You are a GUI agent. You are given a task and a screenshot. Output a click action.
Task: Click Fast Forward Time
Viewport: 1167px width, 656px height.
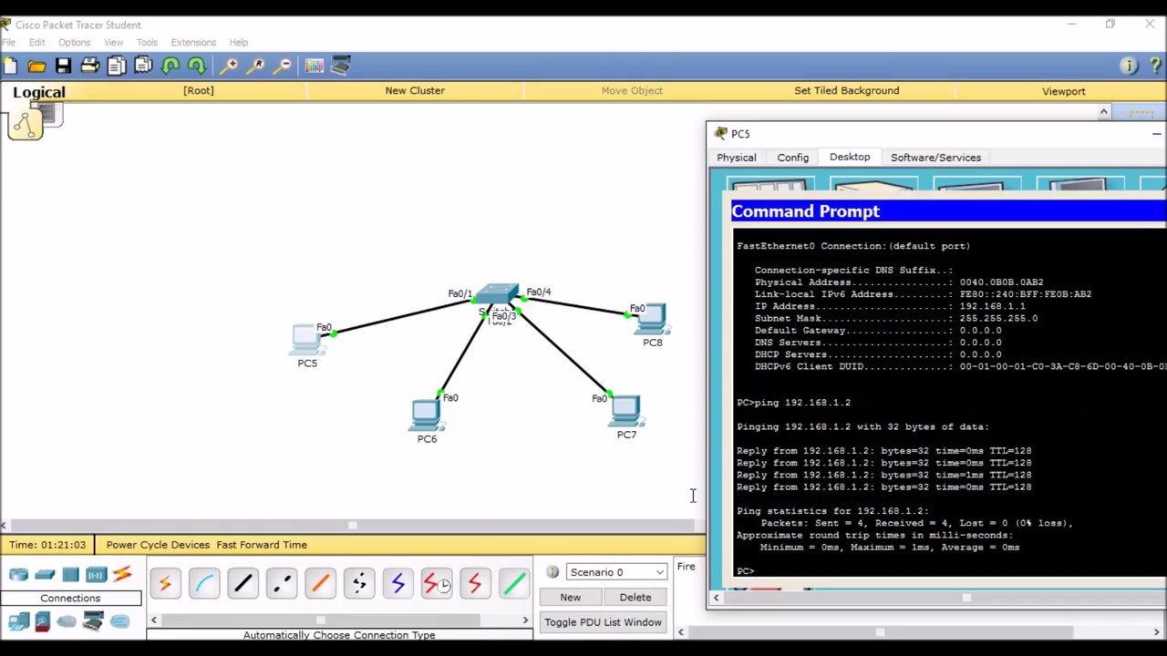(x=262, y=545)
